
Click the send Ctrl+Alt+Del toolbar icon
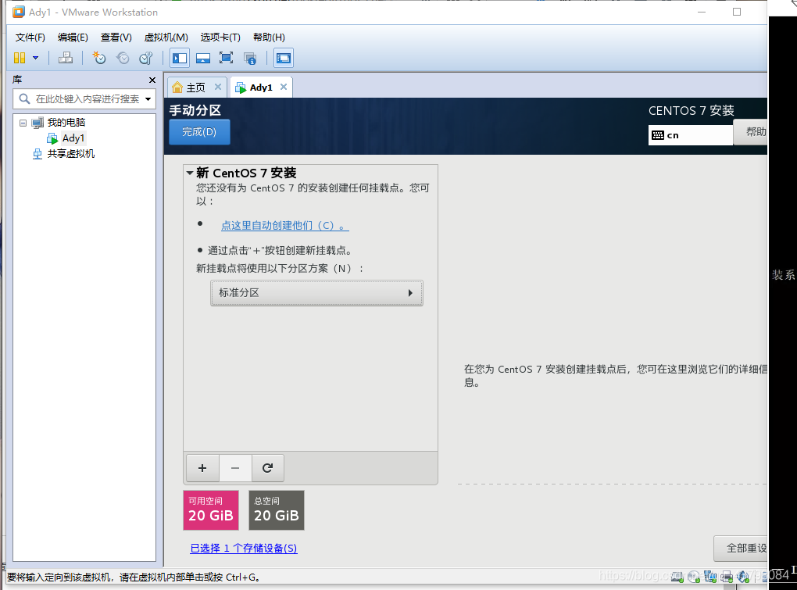66,58
